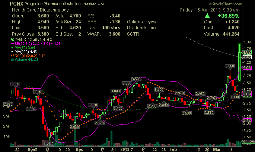
Task: Click the 3.960 high price label
Action: pos(230,66)
